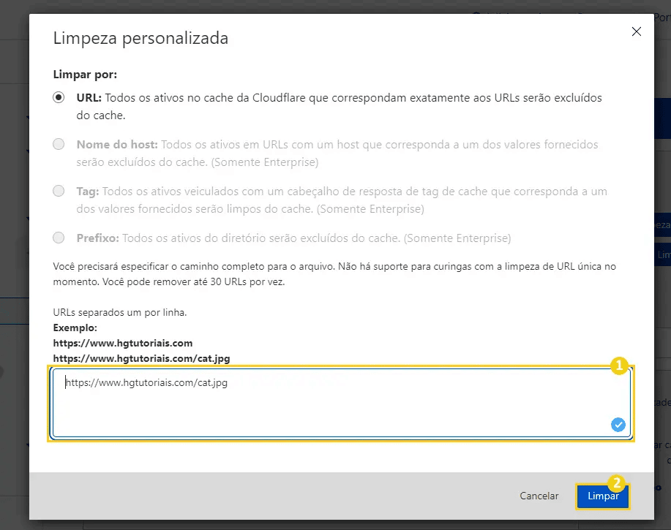Confirm with the blue Limpar button
This screenshot has width=671, height=530.
click(x=602, y=496)
